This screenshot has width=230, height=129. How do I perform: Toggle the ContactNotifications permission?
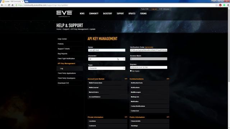coord(149,106)
